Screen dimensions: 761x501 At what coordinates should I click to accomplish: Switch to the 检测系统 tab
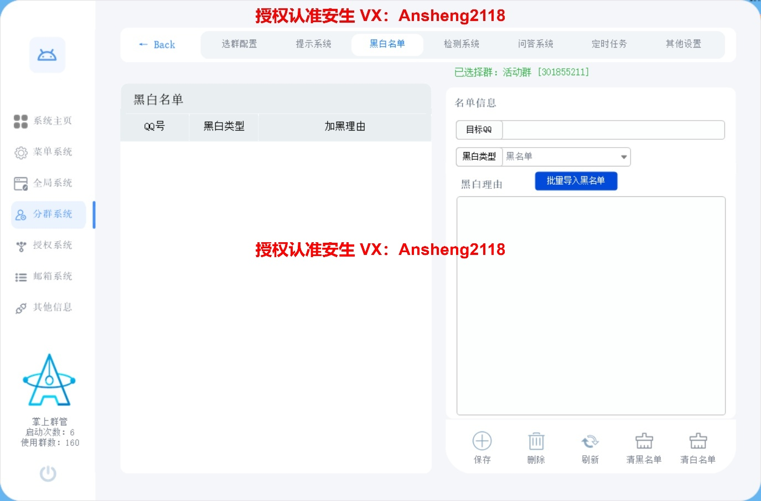click(461, 44)
